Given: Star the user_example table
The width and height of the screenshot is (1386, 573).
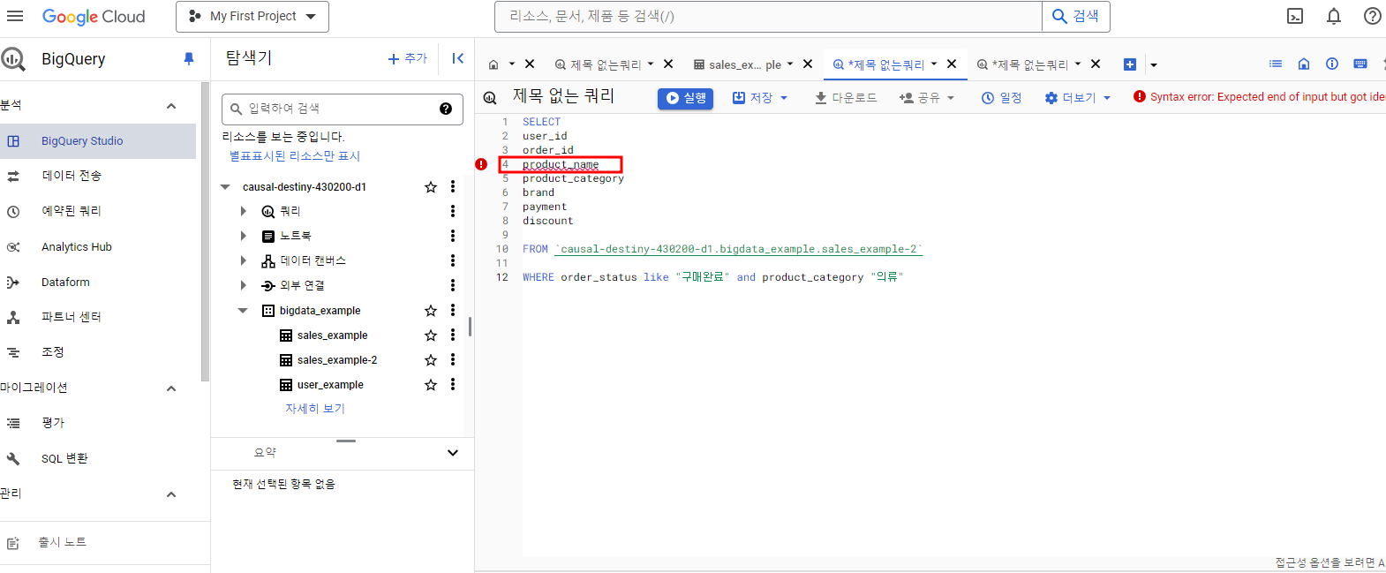Looking at the screenshot, I should click(x=431, y=385).
